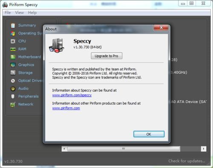
Task: Visit the www.piriform.com link
Action: 66,108
